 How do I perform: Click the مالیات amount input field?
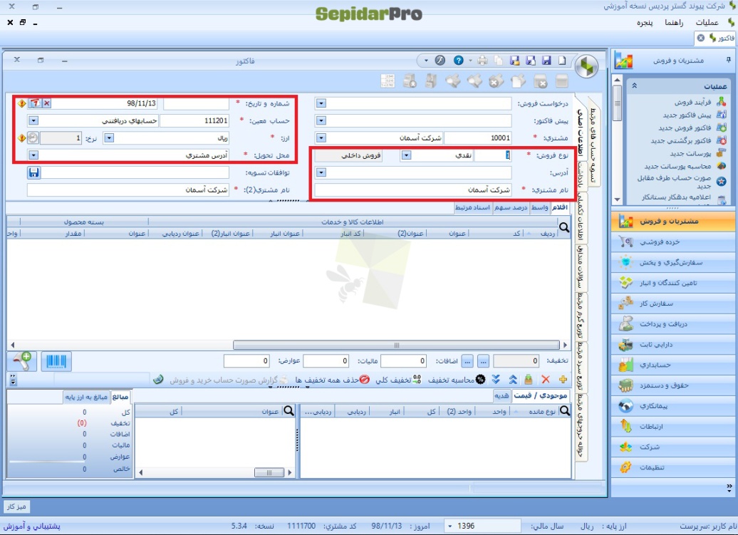click(326, 361)
